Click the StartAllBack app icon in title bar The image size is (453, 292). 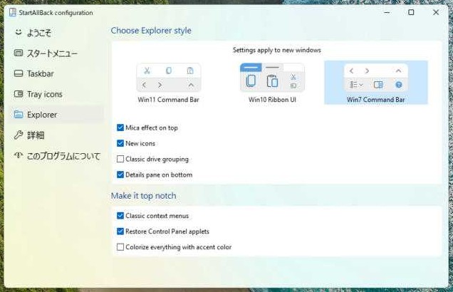coord(12,12)
